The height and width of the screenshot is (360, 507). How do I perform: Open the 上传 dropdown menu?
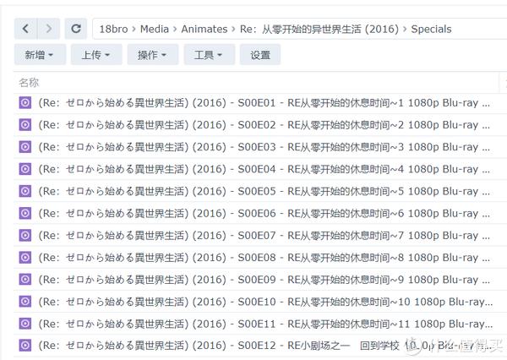coord(96,55)
